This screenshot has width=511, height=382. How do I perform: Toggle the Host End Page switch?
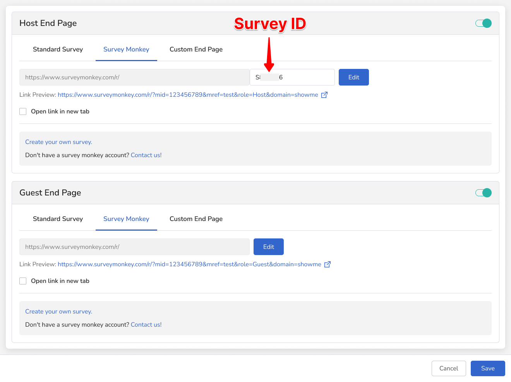484,23
